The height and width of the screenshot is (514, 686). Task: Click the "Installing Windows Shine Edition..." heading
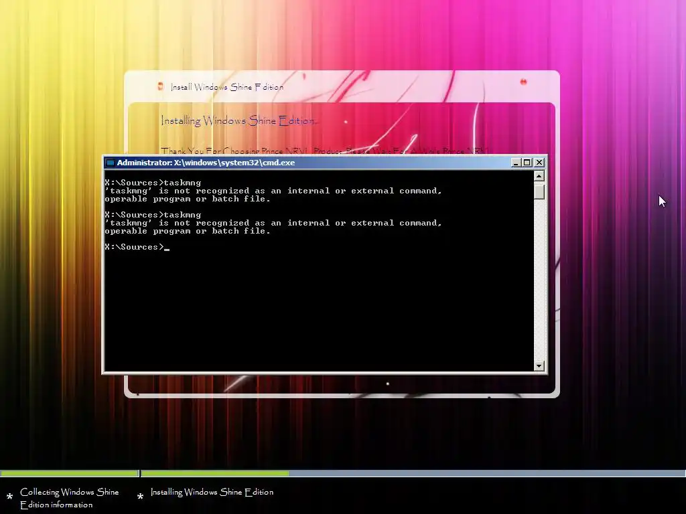tap(239, 120)
